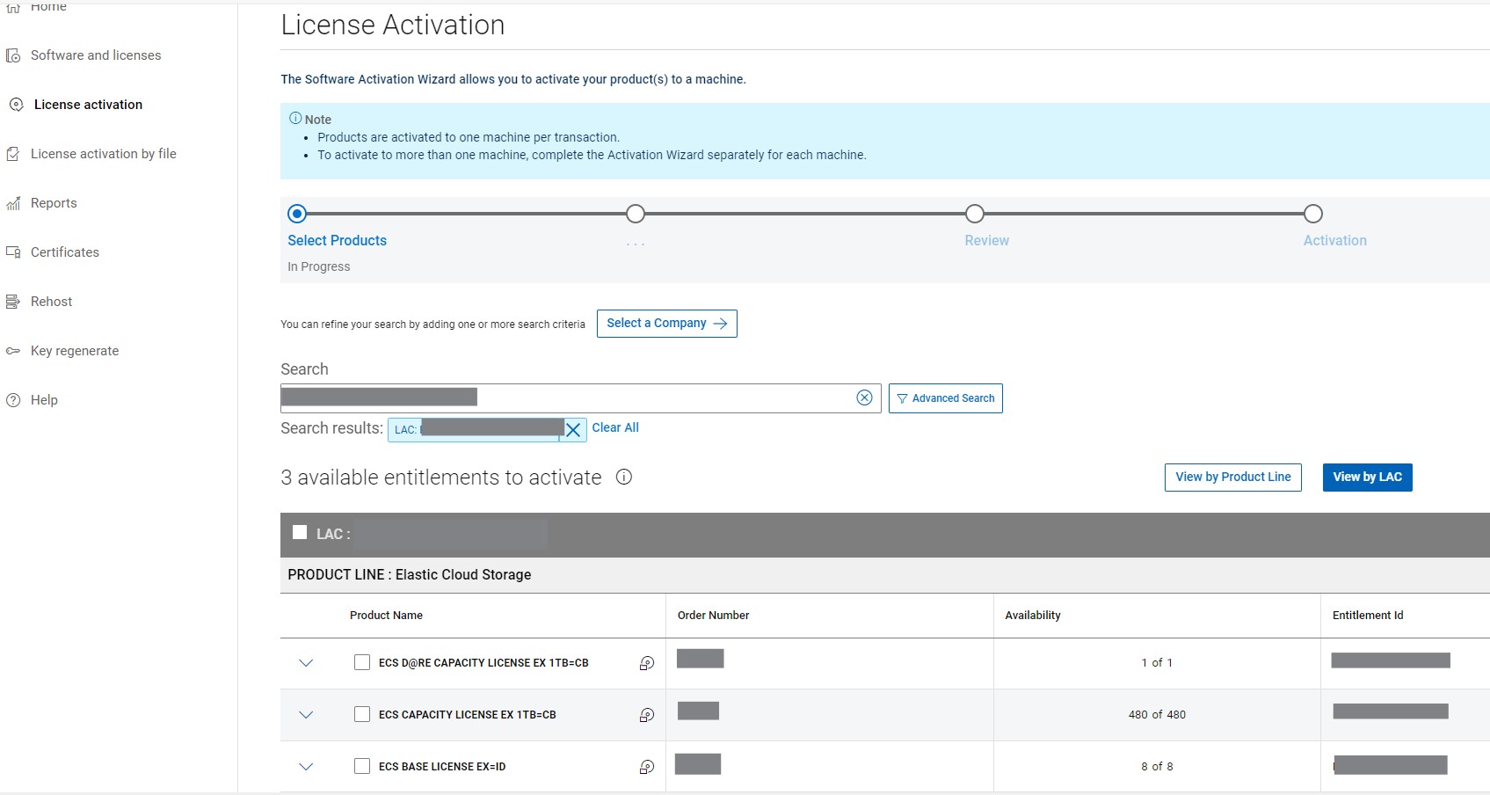Screen dimensions: 1490x795
Task: Open Reports from the sidebar icon
Action: 13,203
